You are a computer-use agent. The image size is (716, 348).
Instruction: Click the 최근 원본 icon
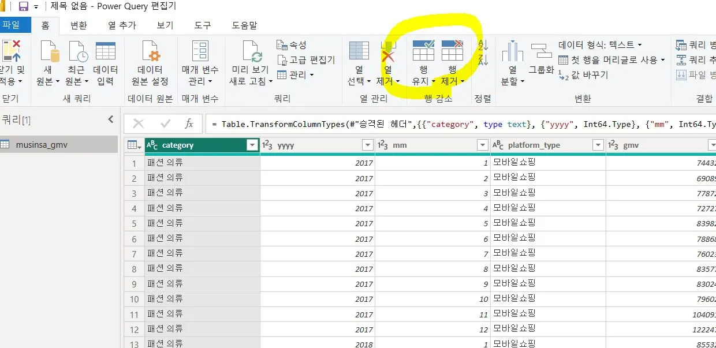(77, 52)
